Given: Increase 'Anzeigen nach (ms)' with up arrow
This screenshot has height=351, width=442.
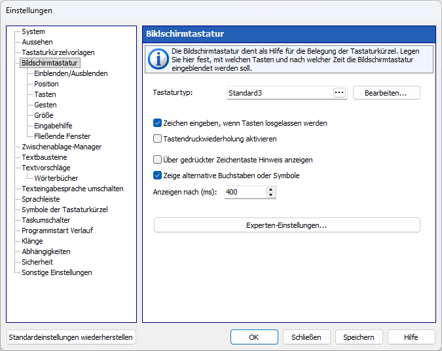Looking at the screenshot, I should [270, 189].
